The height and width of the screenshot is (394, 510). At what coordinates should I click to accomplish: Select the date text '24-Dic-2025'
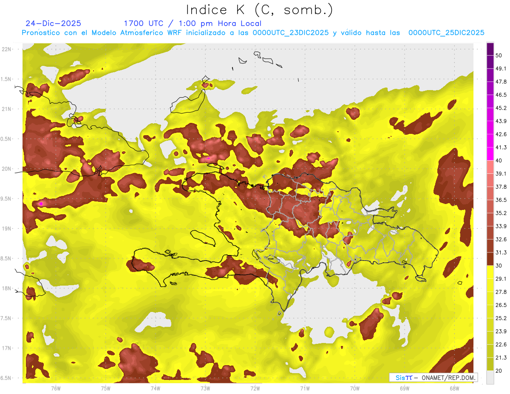pos(53,23)
